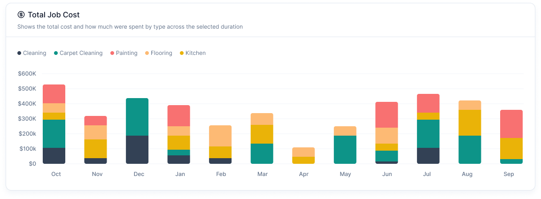The width and height of the screenshot is (541, 199).
Task: Hide the Flooring series via legend
Action: coord(161,53)
